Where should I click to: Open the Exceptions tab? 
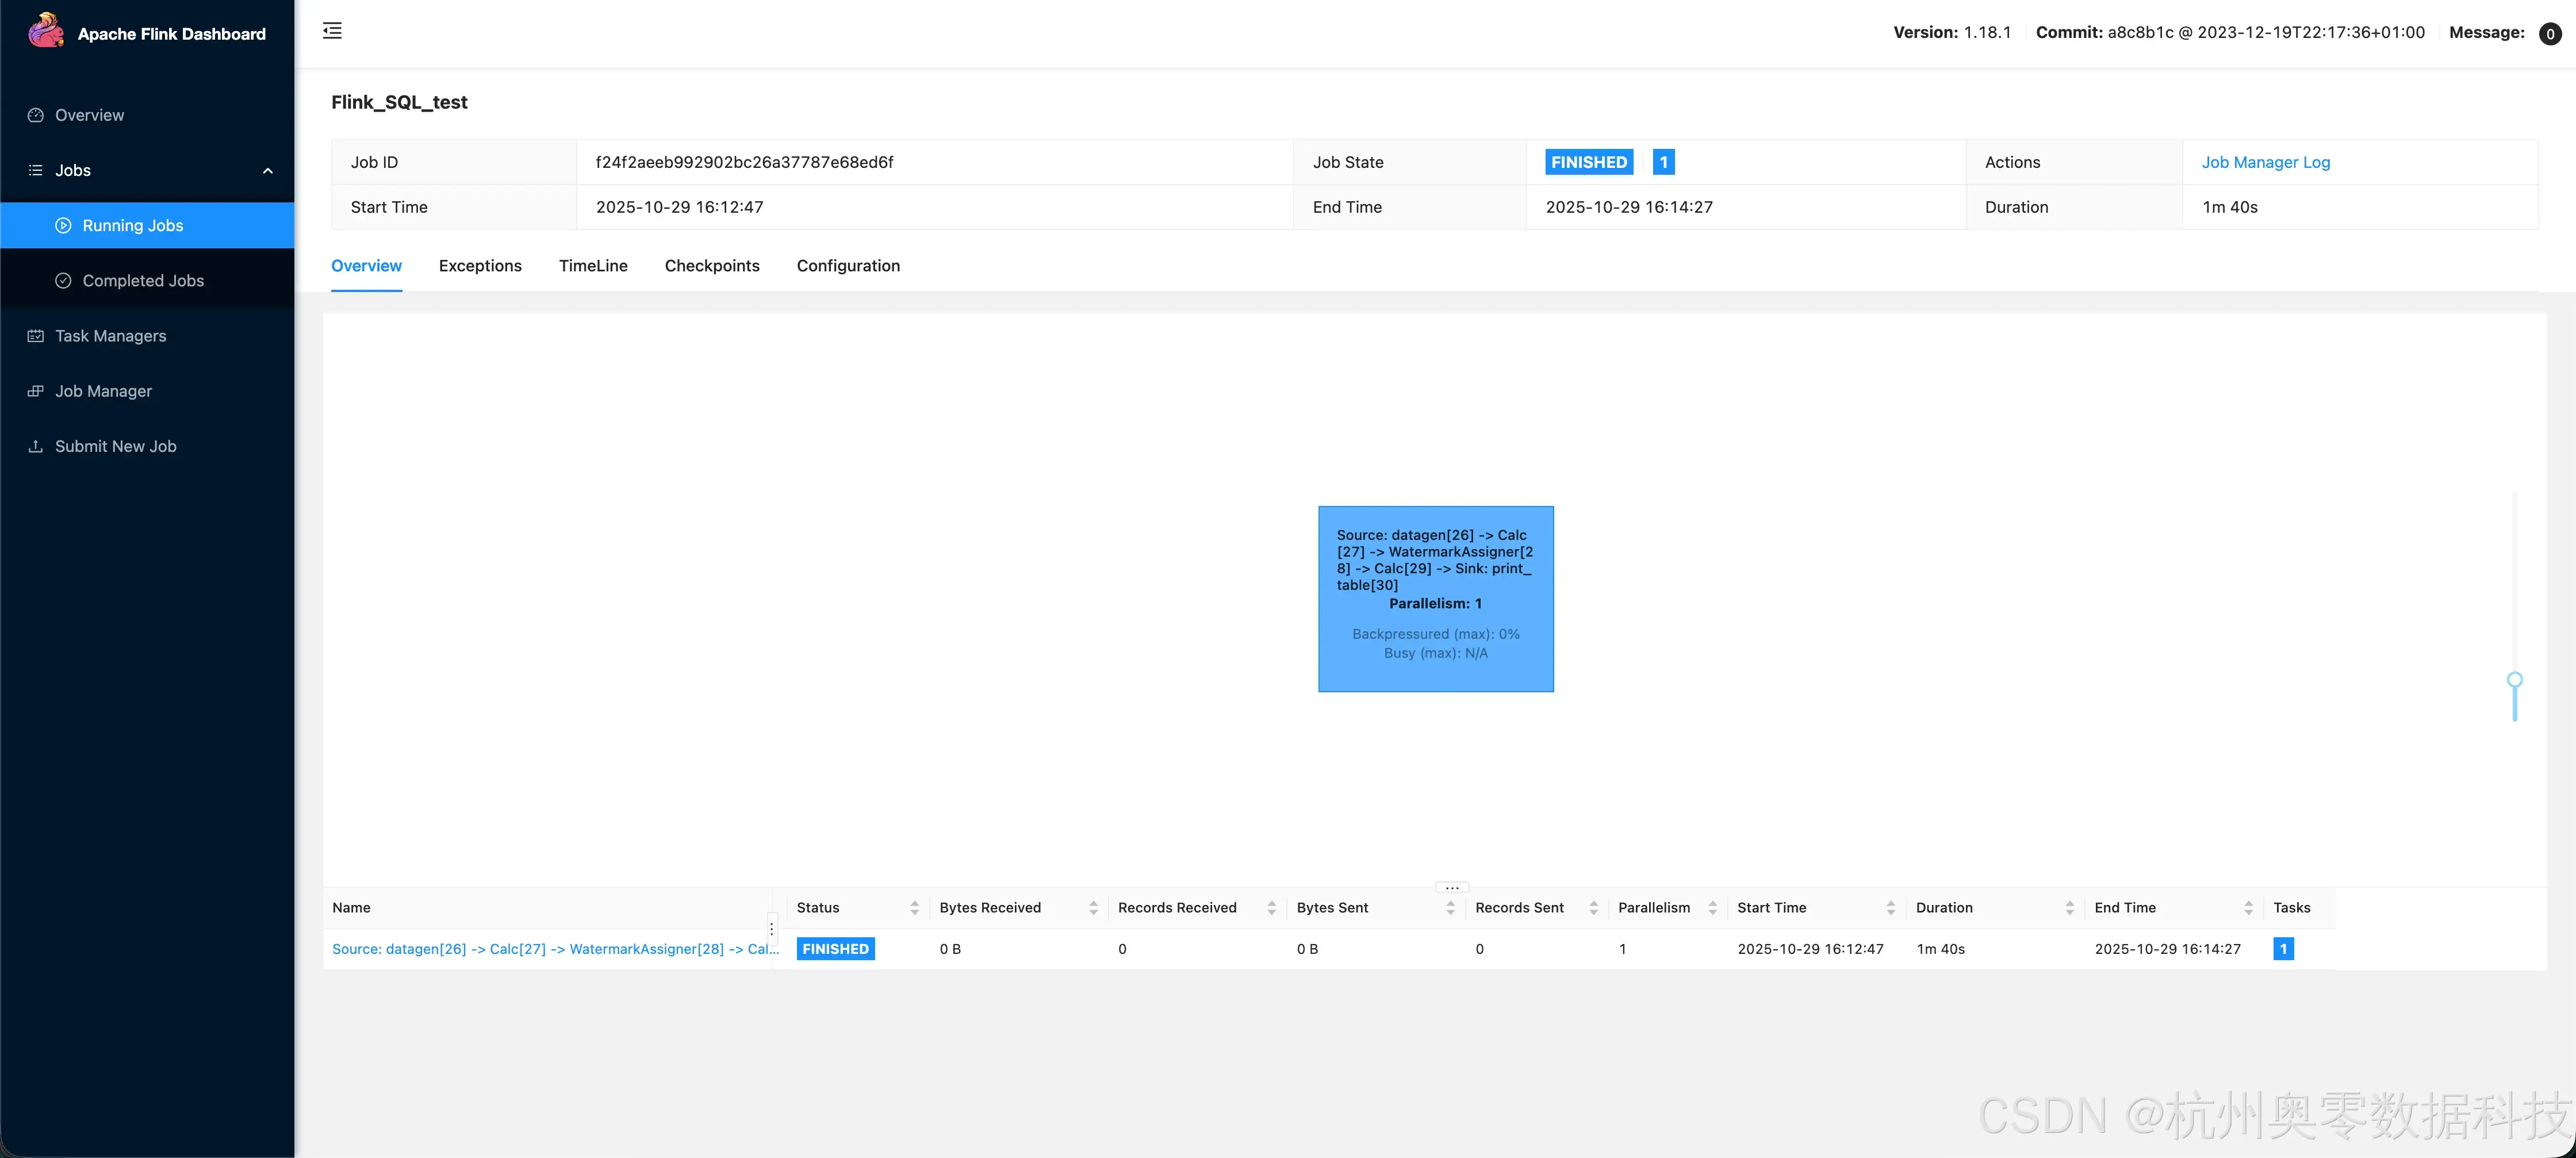coord(480,266)
